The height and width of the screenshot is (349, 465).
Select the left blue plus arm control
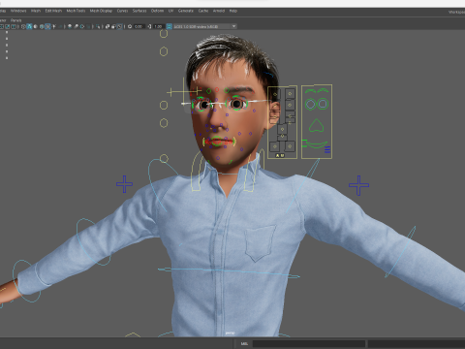pyautogui.click(x=124, y=184)
